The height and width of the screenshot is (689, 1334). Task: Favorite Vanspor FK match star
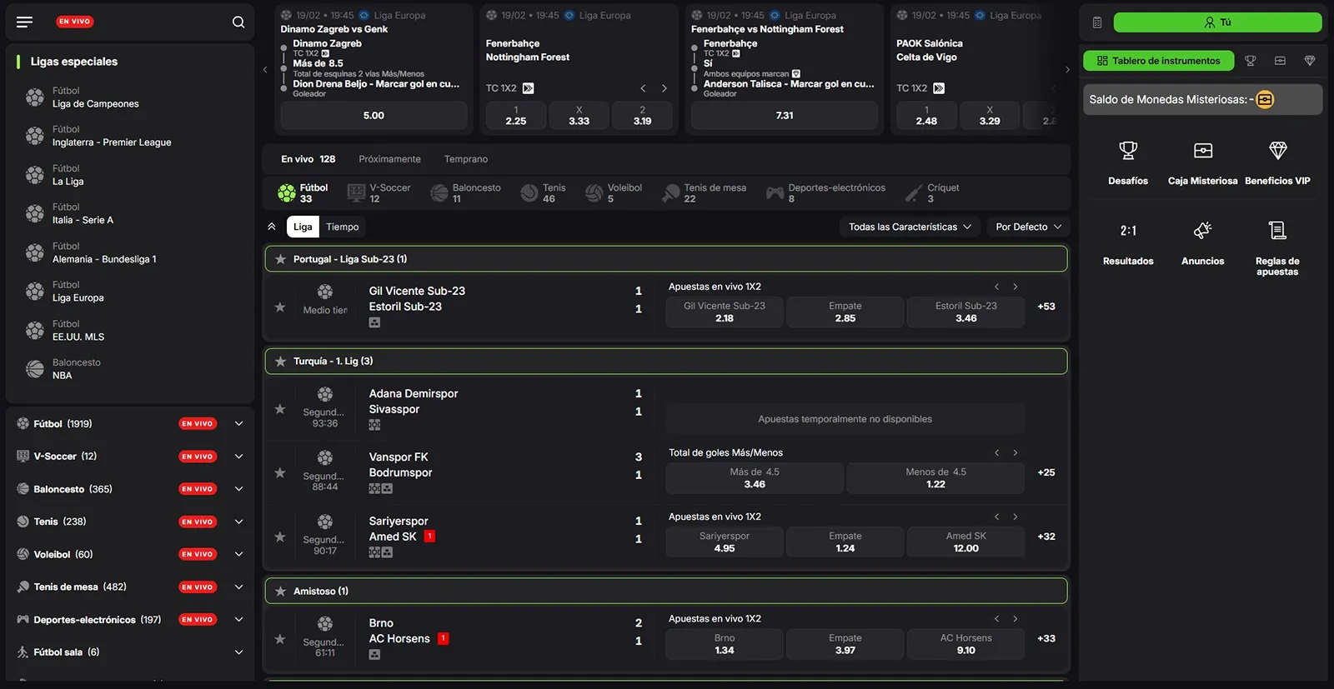[x=280, y=473]
